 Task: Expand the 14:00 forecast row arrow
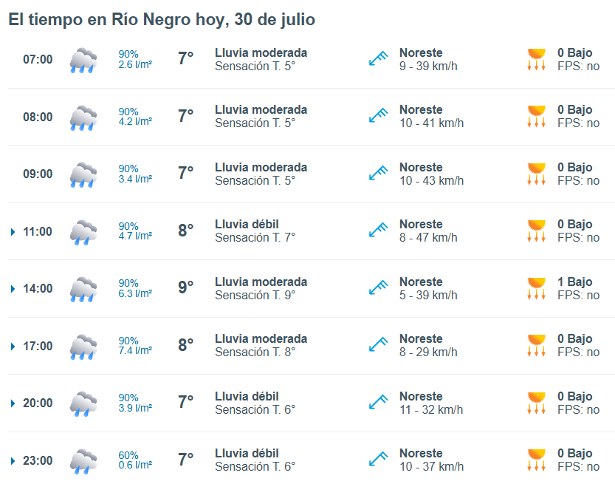[13, 289]
